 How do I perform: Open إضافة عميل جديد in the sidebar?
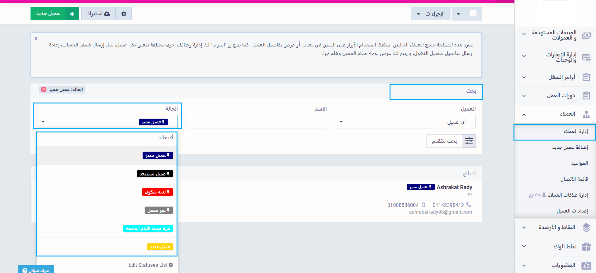pos(570,147)
